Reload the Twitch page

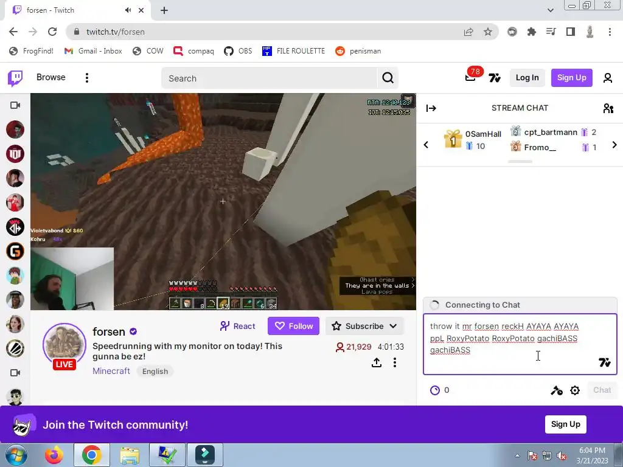(x=52, y=32)
